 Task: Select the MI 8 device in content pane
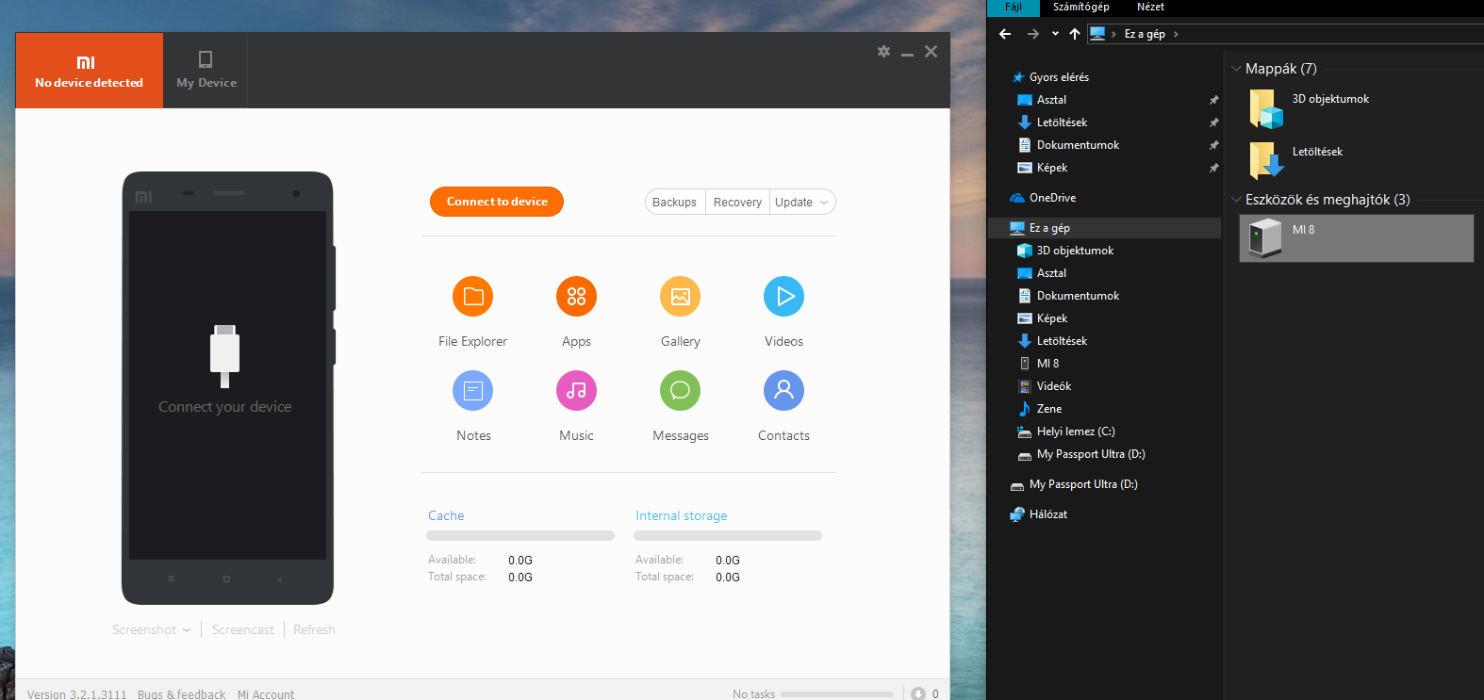(1356, 237)
